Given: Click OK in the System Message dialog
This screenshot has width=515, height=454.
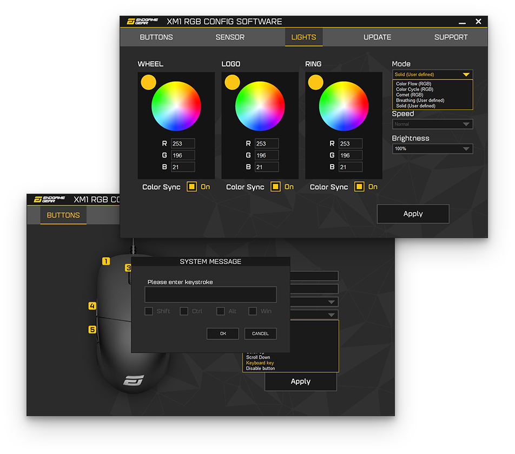Looking at the screenshot, I should pyautogui.click(x=223, y=333).
